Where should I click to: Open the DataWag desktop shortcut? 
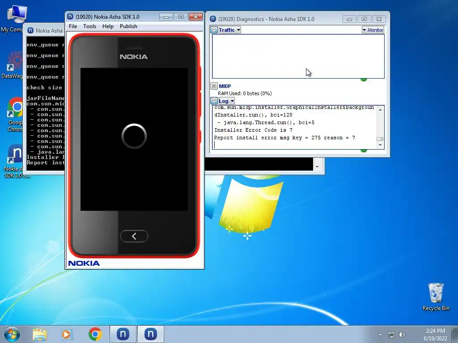pos(13,65)
